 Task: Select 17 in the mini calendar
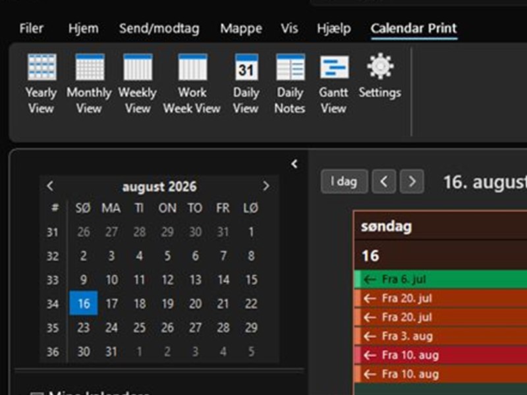[x=111, y=303]
